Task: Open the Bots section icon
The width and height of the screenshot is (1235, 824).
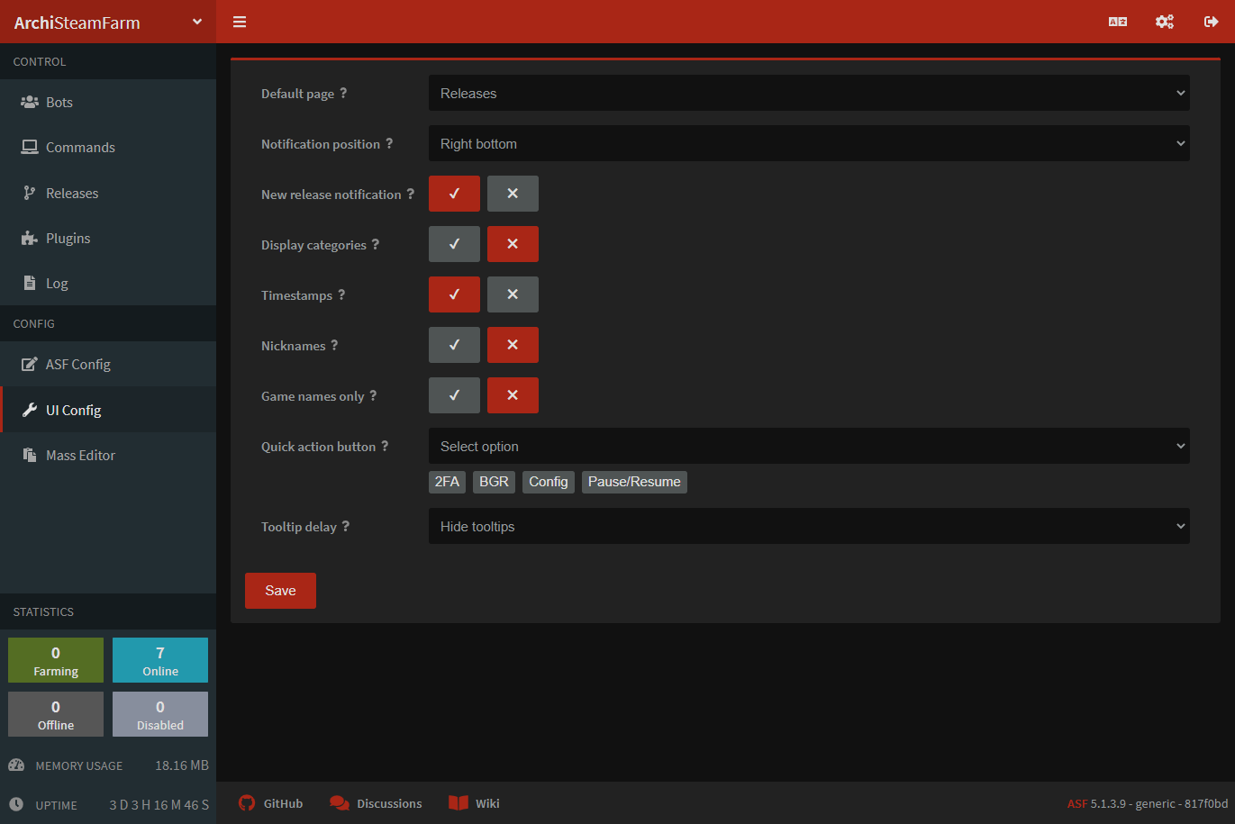Action: [x=28, y=102]
